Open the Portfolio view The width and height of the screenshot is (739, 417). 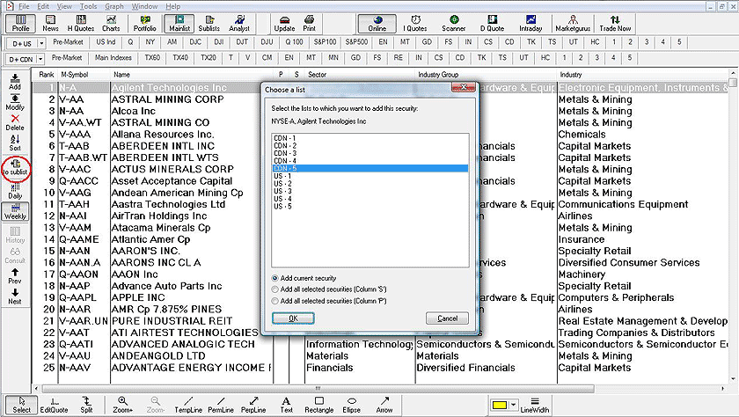(144, 23)
